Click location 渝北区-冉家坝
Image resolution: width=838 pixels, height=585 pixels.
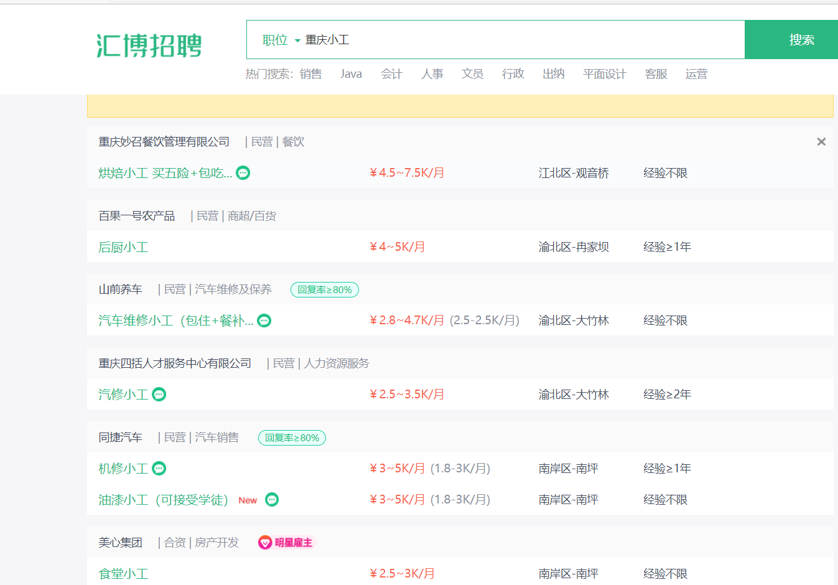coord(574,247)
